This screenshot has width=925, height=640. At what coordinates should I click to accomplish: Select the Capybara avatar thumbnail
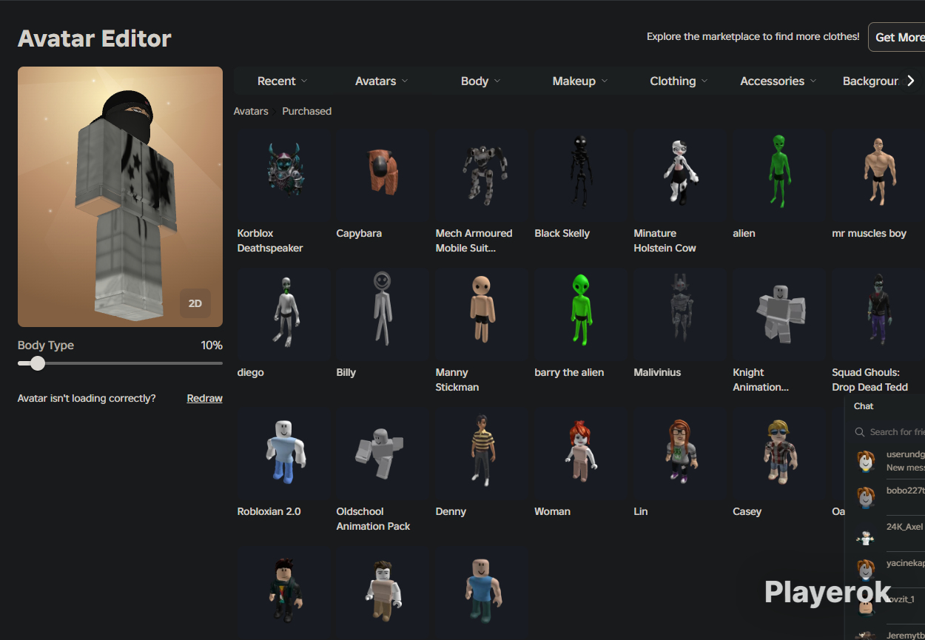point(383,175)
